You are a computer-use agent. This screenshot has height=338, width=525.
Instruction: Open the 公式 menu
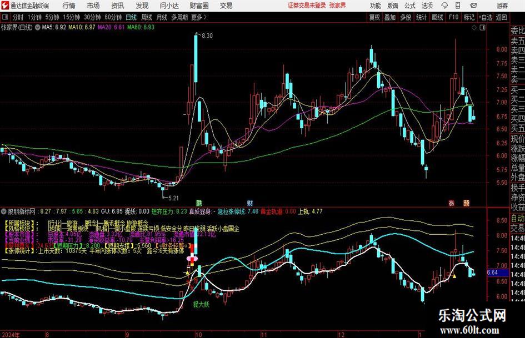pos(410,6)
